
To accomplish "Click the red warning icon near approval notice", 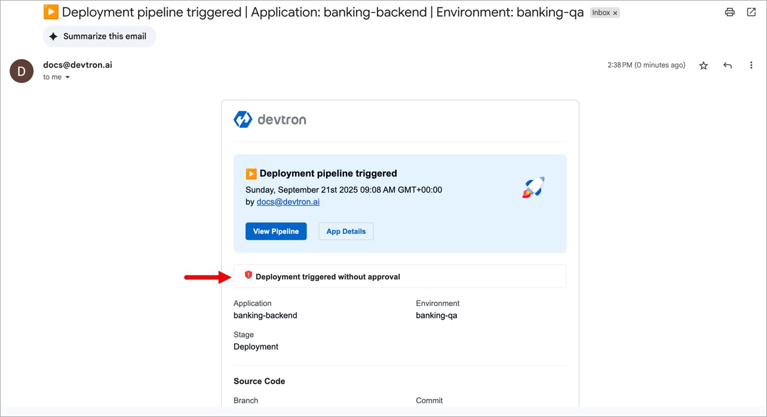I will pyautogui.click(x=249, y=276).
